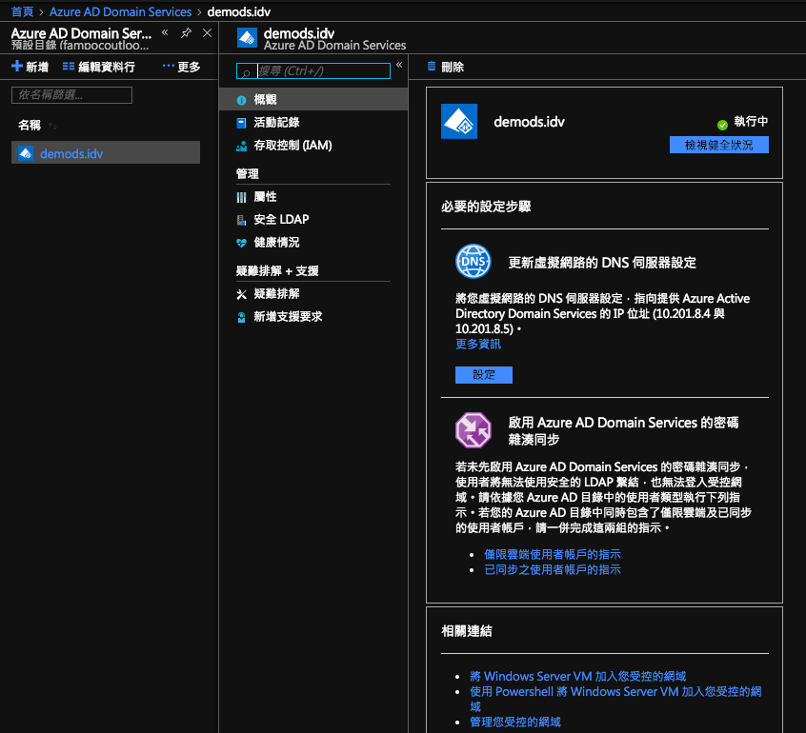Click the trash can icon beside 刪除
The height and width of the screenshot is (733, 806).
click(432, 67)
